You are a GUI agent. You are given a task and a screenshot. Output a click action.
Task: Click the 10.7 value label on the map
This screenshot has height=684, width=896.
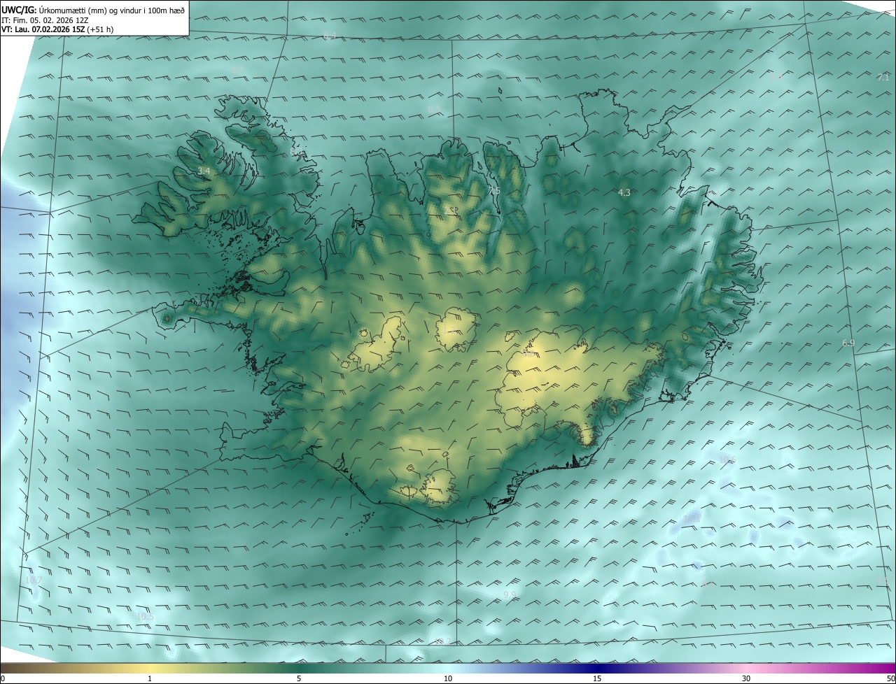click(34, 580)
